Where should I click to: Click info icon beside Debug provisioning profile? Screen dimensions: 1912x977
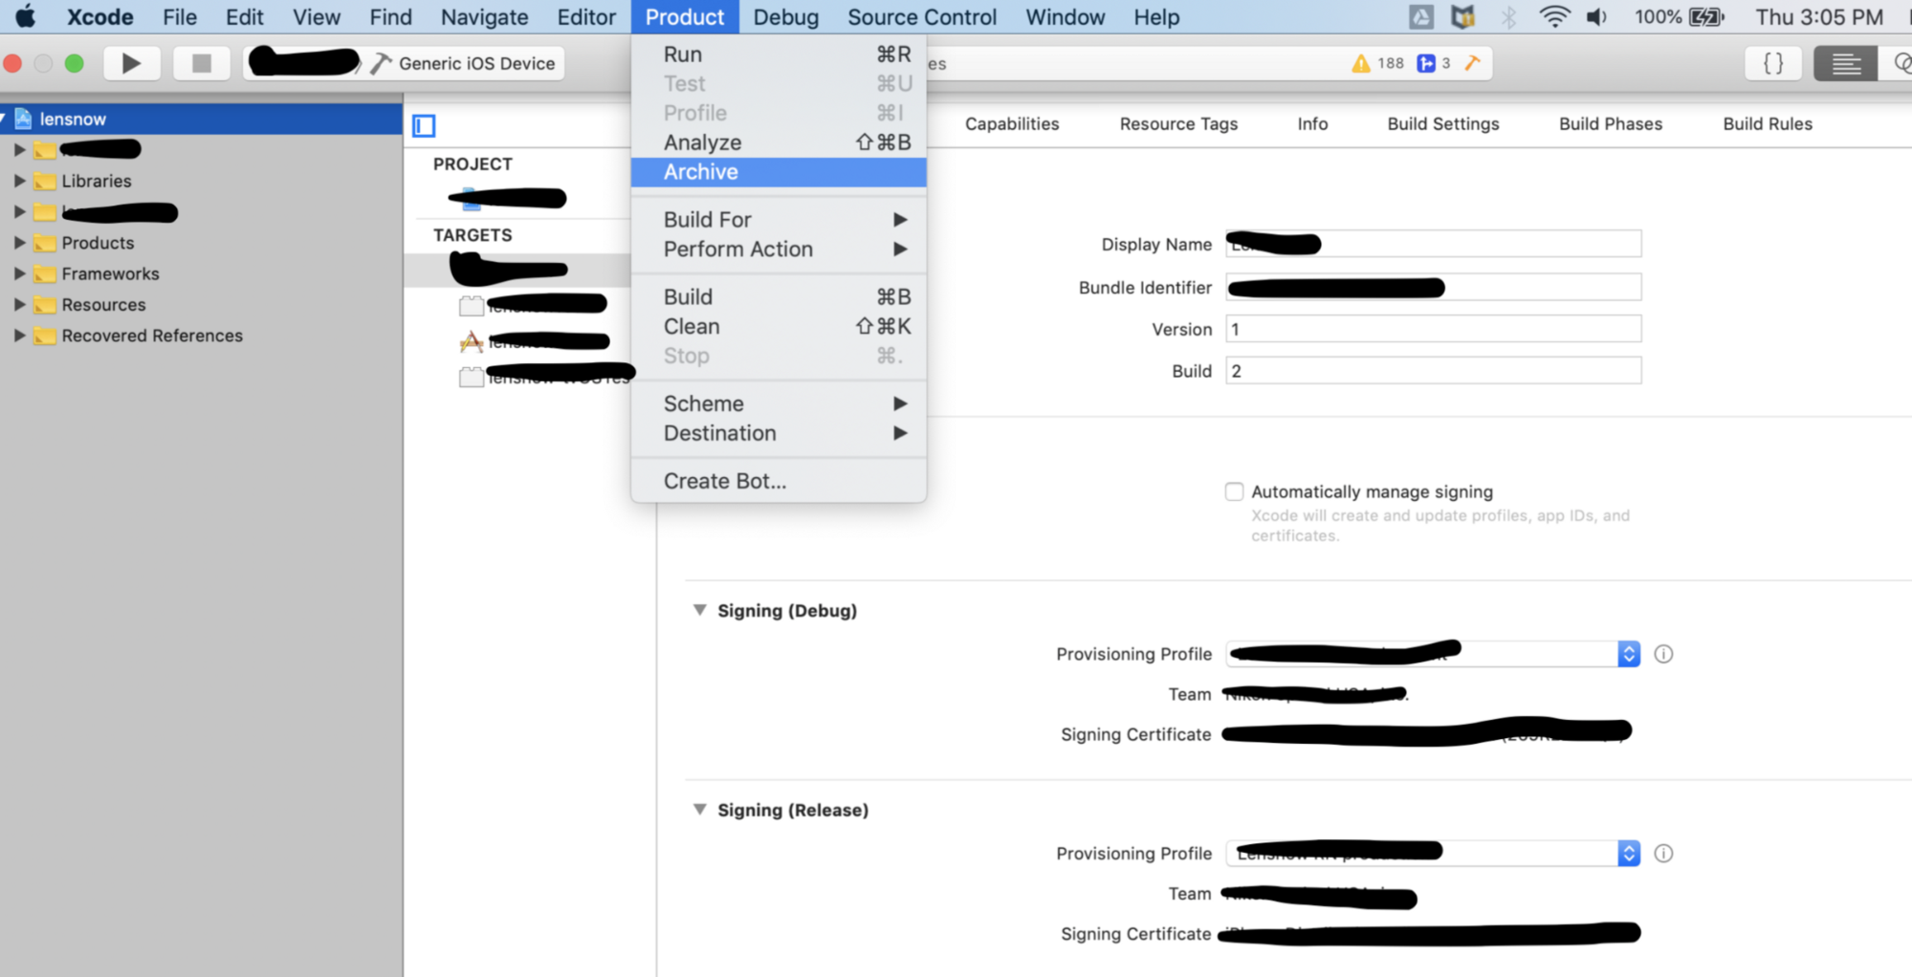click(x=1663, y=654)
